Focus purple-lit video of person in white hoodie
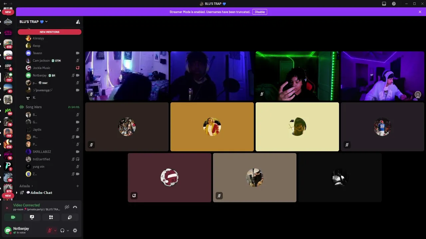Image resolution: width=426 pixels, height=239 pixels. click(x=382, y=76)
